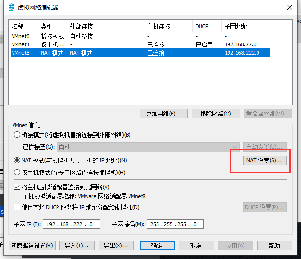The height and width of the screenshot is (259, 301).
Task: Select the NAT 模式 radio button
Action: click(x=17, y=160)
